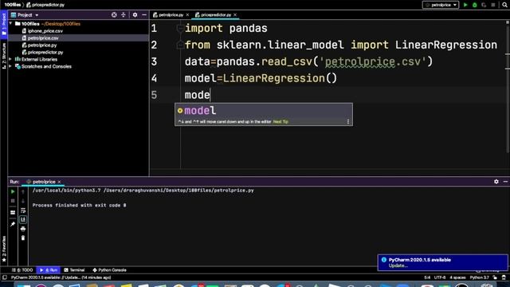Click 100files breadcrumb in navigation bar
Viewport: 510px width, 287px height.
coord(13,5)
